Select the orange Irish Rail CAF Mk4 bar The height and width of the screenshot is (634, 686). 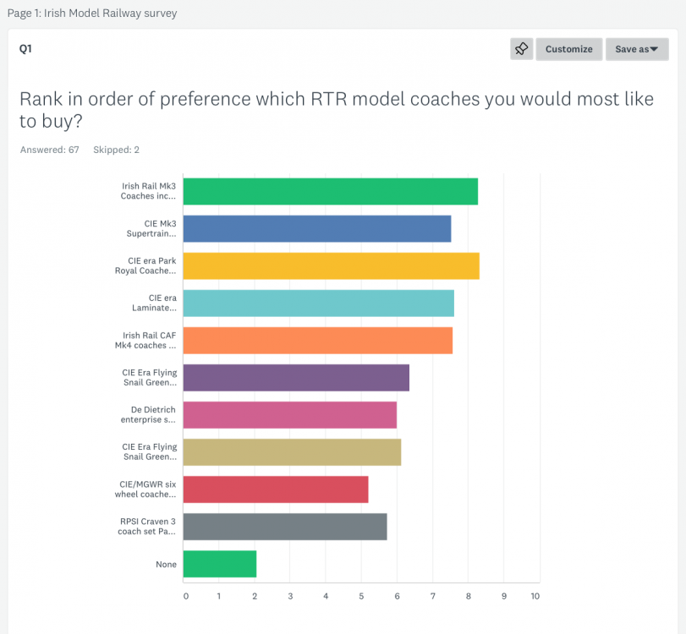[x=317, y=341]
